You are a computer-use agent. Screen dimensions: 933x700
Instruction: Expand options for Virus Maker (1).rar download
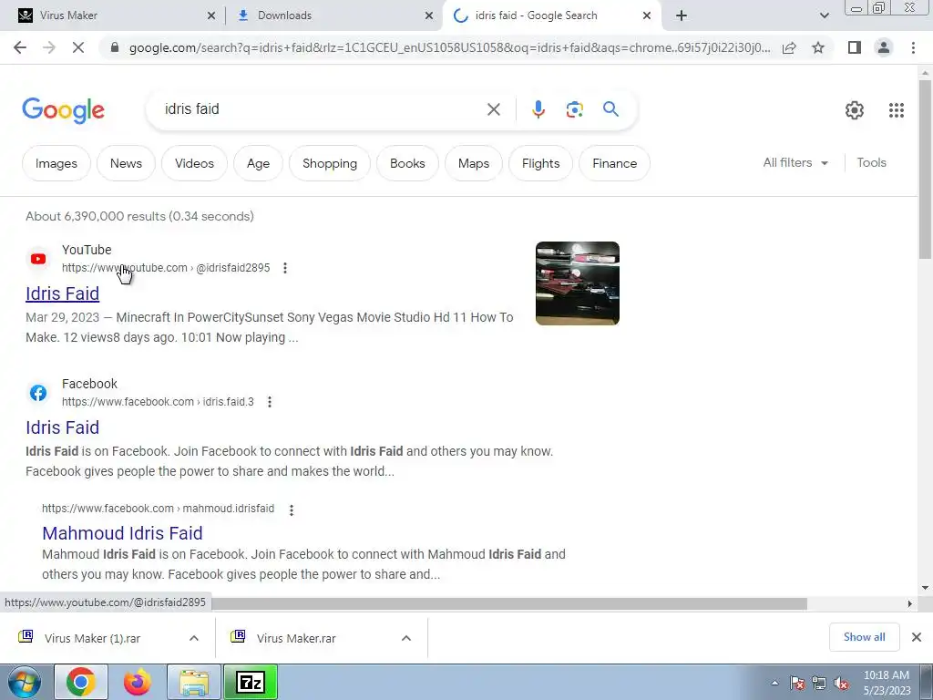coord(194,638)
